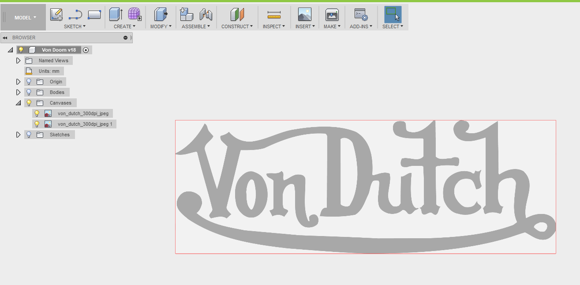Collapse the Canvases folder
This screenshot has height=285, width=580.
[x=18, y=103]
